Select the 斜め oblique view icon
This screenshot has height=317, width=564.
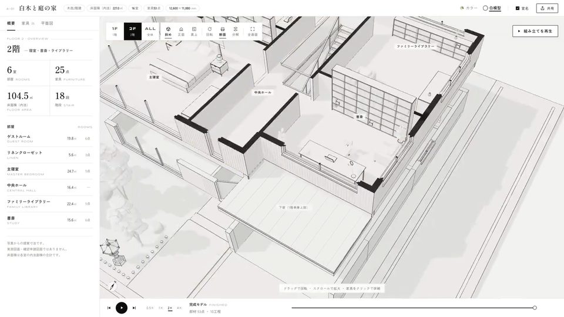point(168,31)
